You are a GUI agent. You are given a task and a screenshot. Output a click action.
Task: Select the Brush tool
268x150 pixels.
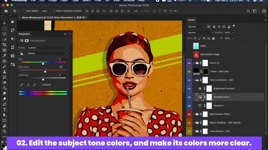coord(5,67)
